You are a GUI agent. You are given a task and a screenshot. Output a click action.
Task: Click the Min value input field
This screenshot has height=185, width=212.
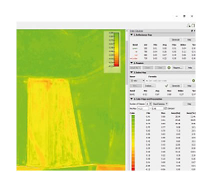click(x=143, y=109)
